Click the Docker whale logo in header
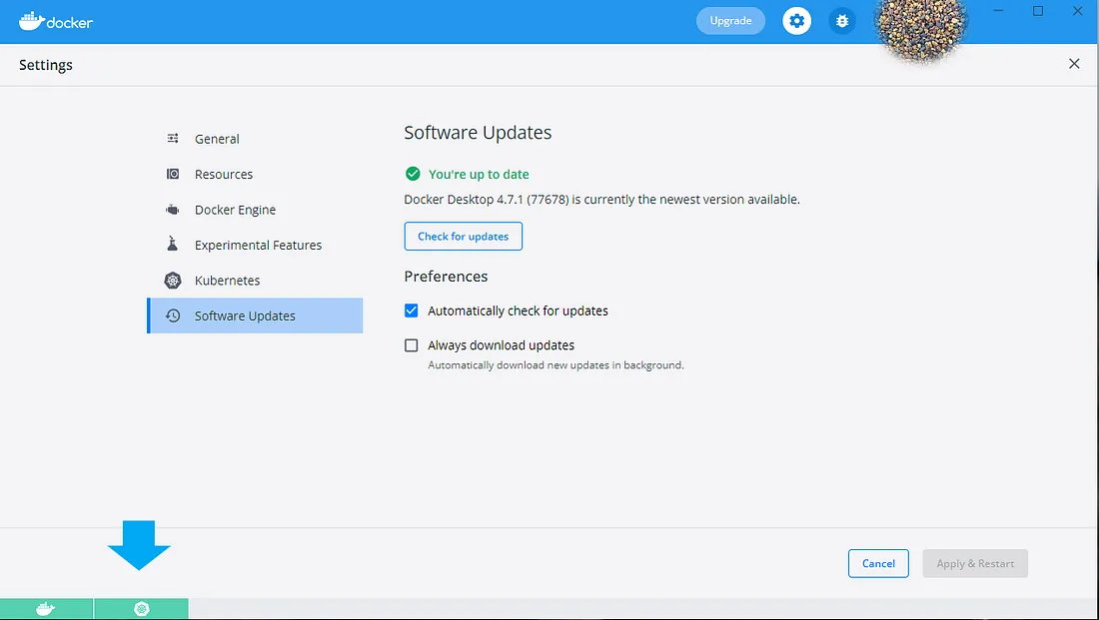Viewport: 1099px width, 620px height. click(55, 21)
